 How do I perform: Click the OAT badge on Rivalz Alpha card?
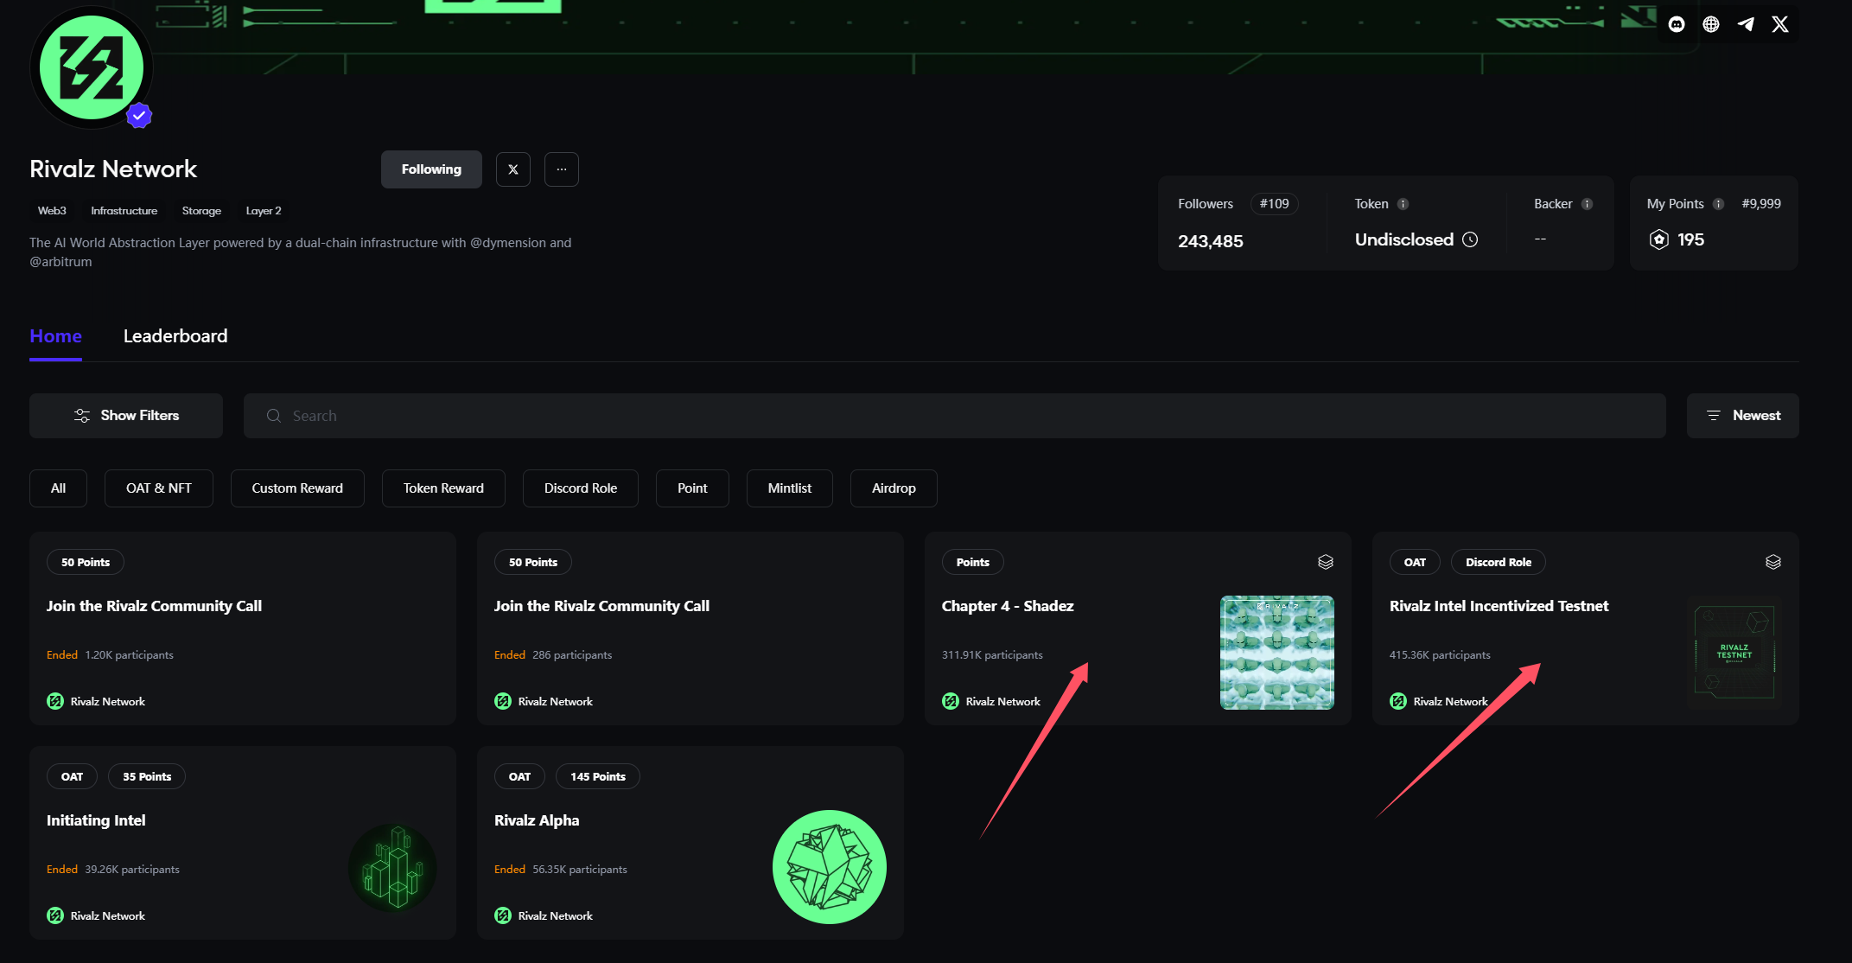[519, 776]
